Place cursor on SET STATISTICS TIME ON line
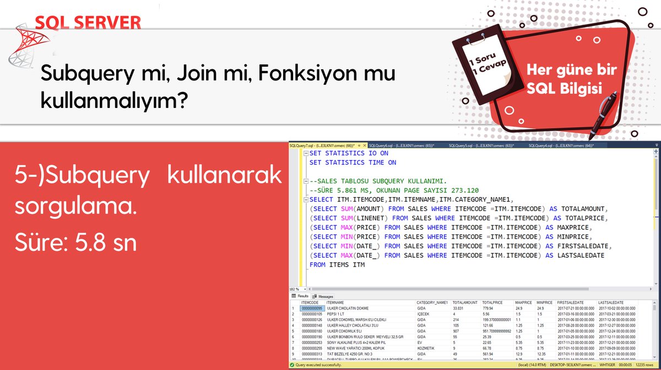This screenshot has height=370, width=661. 353,162
